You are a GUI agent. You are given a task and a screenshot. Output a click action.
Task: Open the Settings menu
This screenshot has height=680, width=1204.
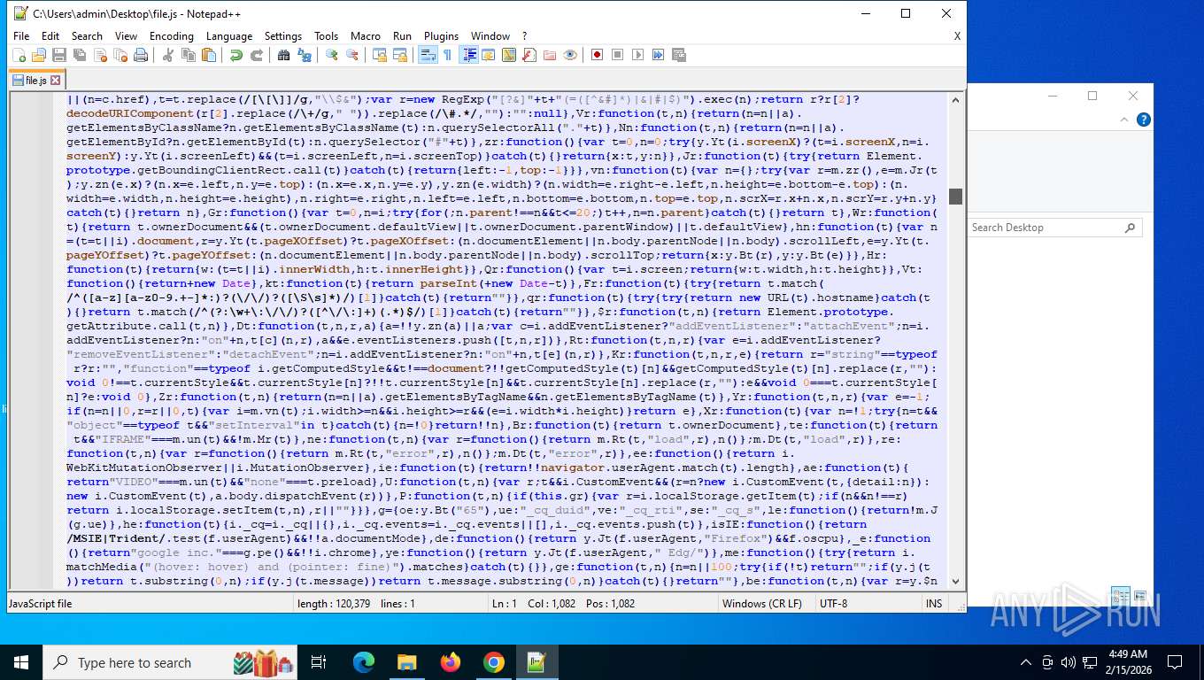pos(283,36)
